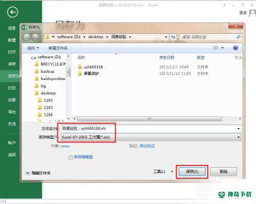Sort by the 修改日期 column header

[167, 57]
